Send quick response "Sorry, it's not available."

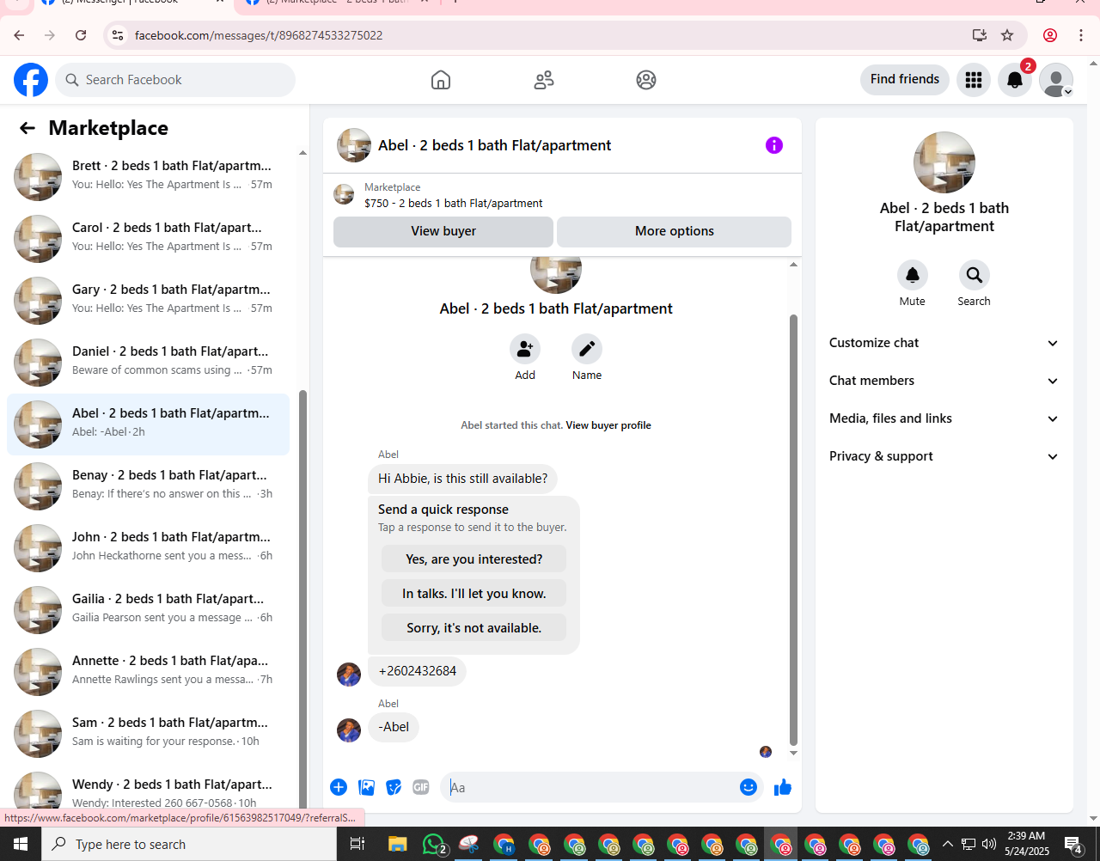[474, 628]
